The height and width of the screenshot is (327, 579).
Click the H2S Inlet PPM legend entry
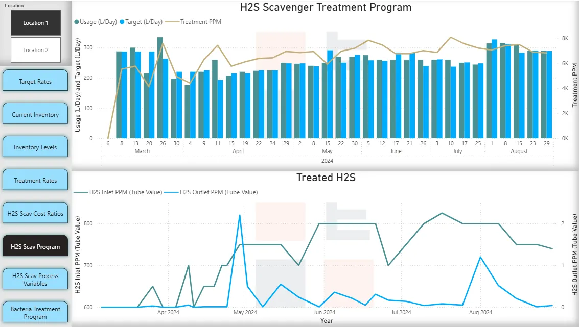click(118, 192)
